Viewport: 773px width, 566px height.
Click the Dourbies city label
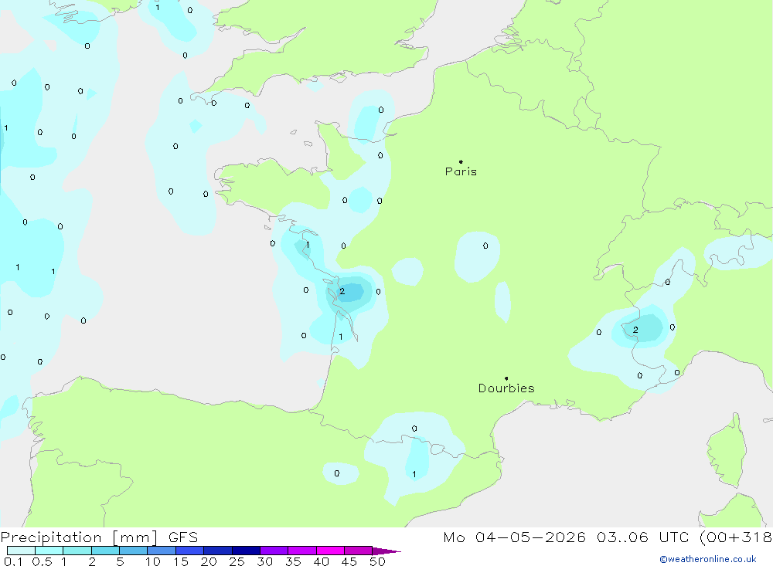click(x=506, y=388)
